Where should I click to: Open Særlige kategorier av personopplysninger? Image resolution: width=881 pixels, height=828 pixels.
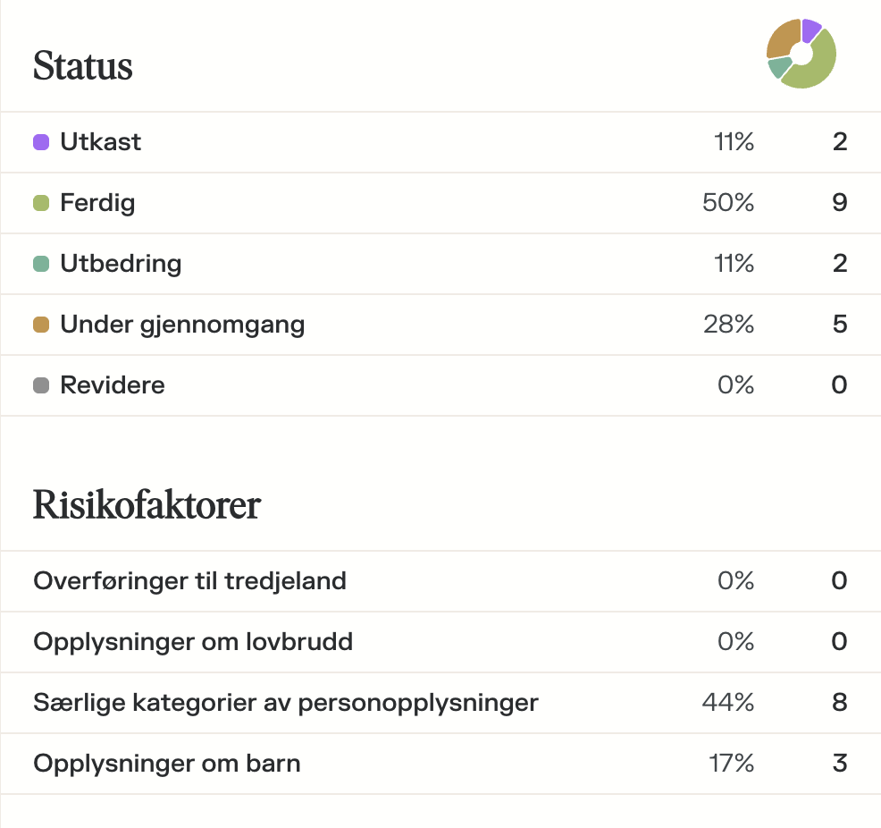click(286, 703)
